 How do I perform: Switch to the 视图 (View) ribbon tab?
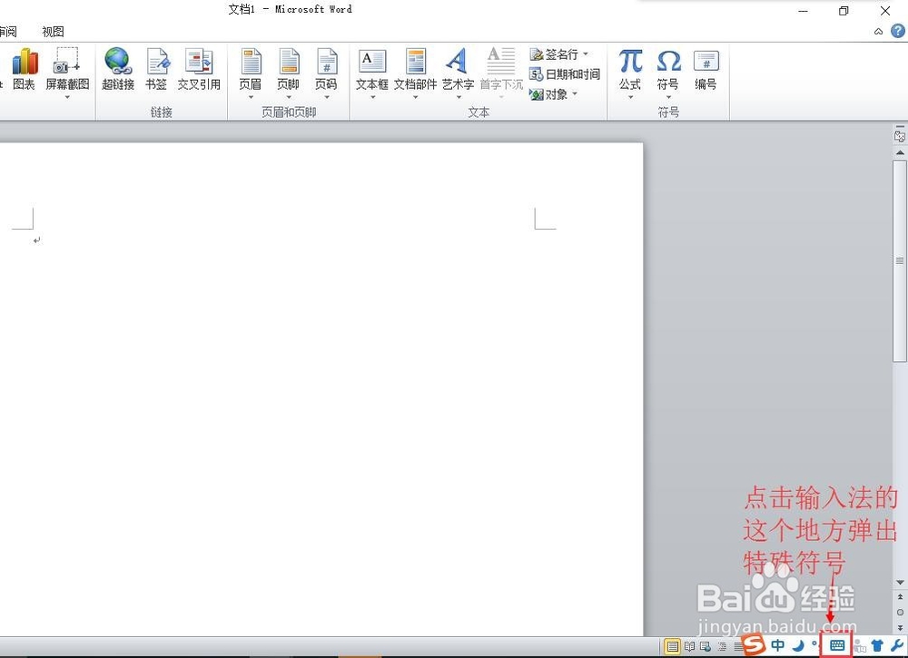[52, 31]
